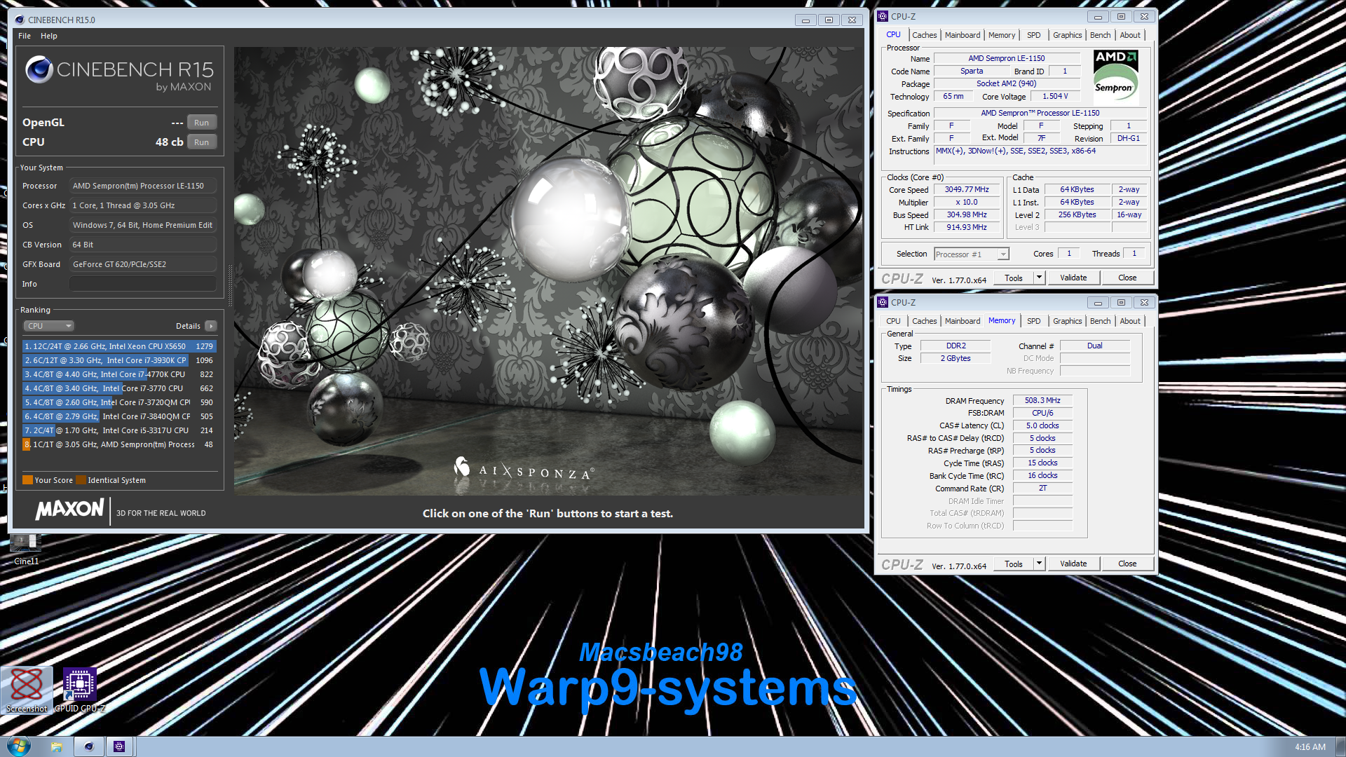Click the DRAM Frequency value 508.3 MHz

pyautogui.click(x=1042, y=401)
